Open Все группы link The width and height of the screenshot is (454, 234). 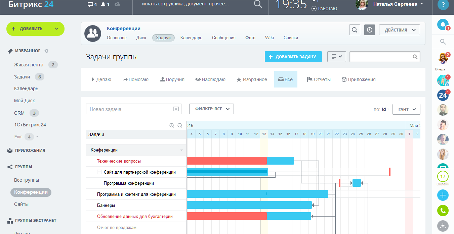point(27,180)
